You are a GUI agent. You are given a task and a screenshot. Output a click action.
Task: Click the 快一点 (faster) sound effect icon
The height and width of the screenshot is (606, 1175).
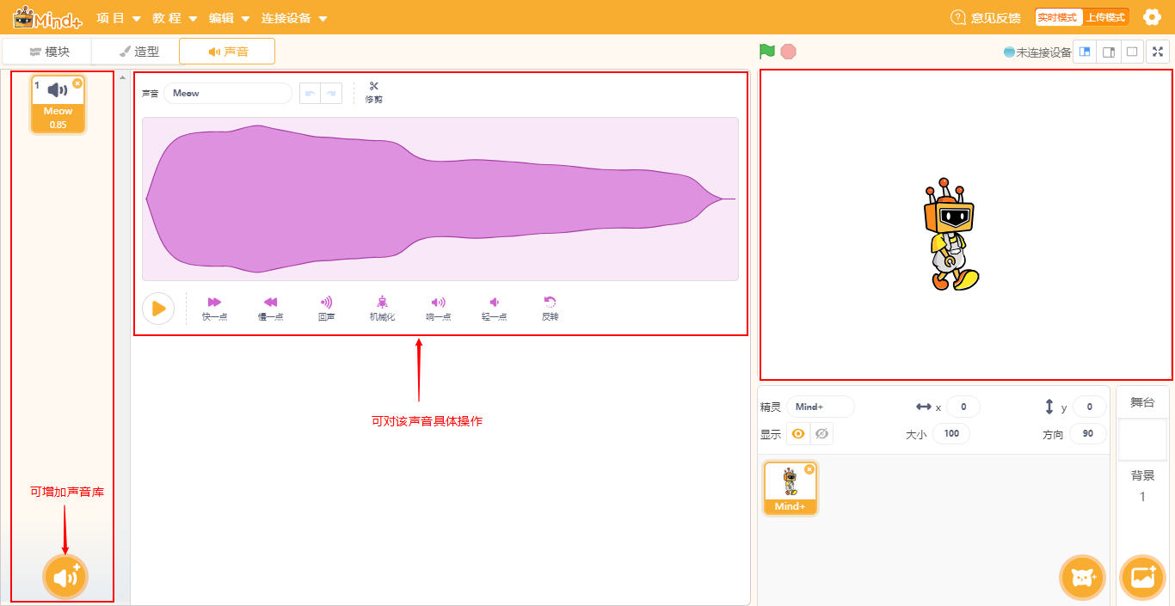(x=214, y=303)
